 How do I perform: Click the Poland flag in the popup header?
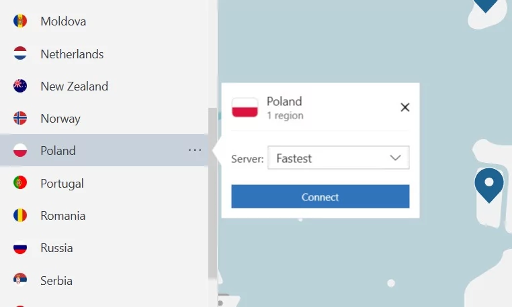point(245,107)
